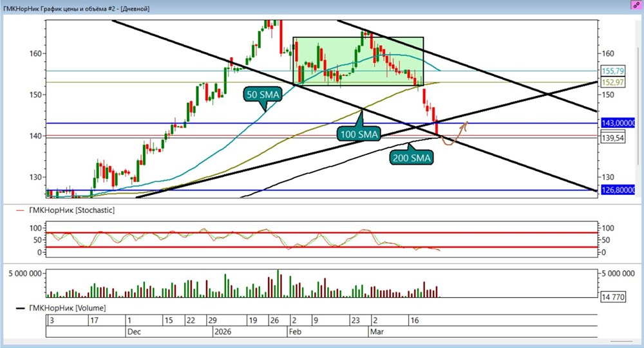This screenshot has height=348, width=644.
Task: Click date 29 on the time axis
Action: coord(212,320)
